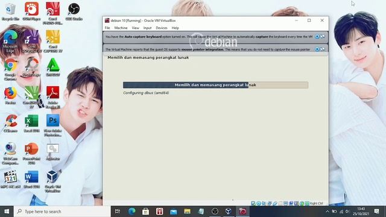Select the OBS Studio desktop icon

[x=74, y=12]
